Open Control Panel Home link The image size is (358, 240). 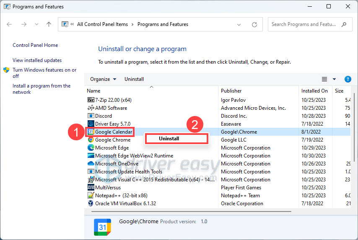[x=35, y=45]
